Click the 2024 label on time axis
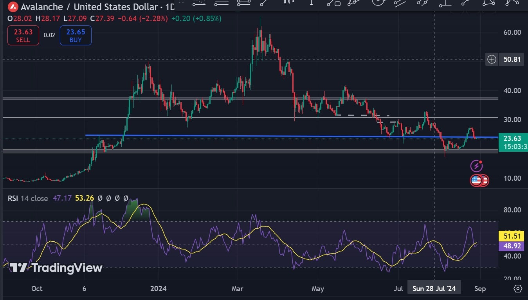 click(159, 289)
